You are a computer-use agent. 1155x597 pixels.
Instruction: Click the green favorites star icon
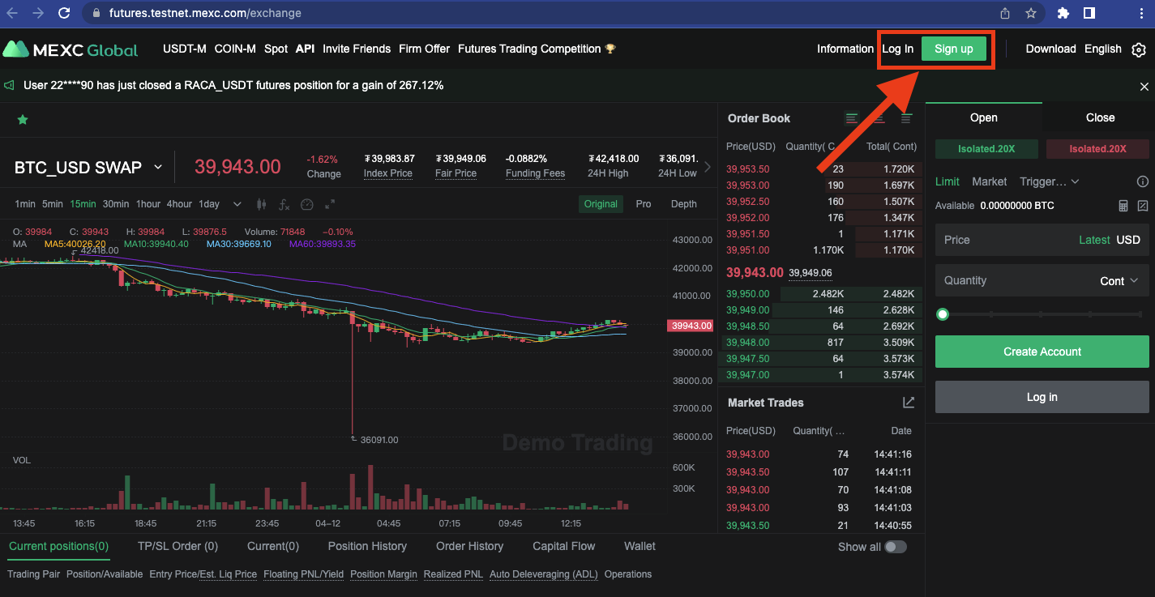tap(23, 120)
